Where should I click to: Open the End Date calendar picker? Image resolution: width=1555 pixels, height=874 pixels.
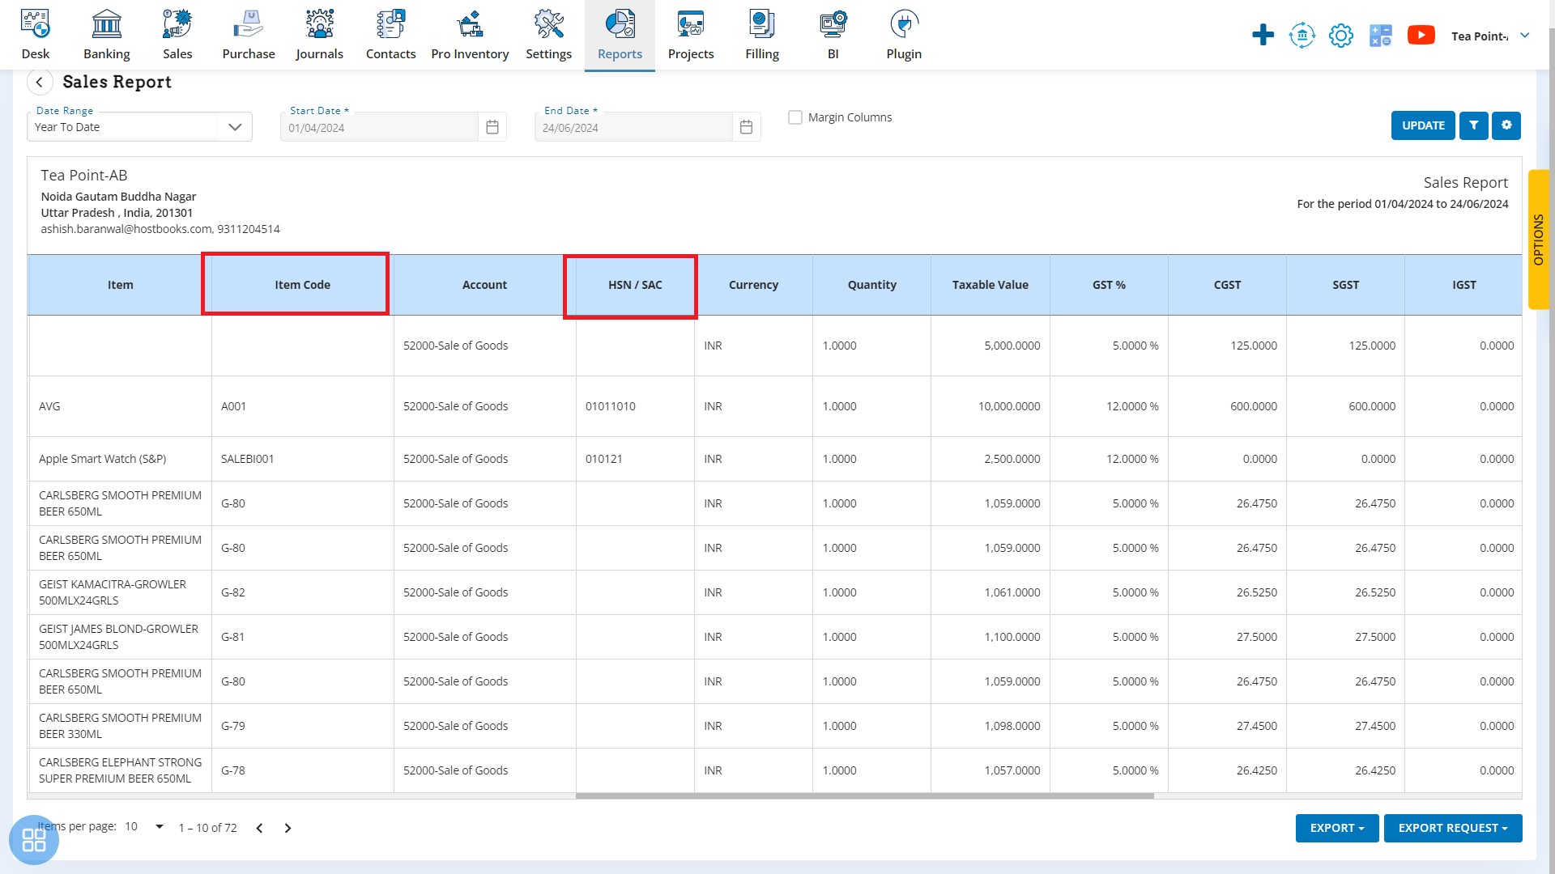point(746,127)
